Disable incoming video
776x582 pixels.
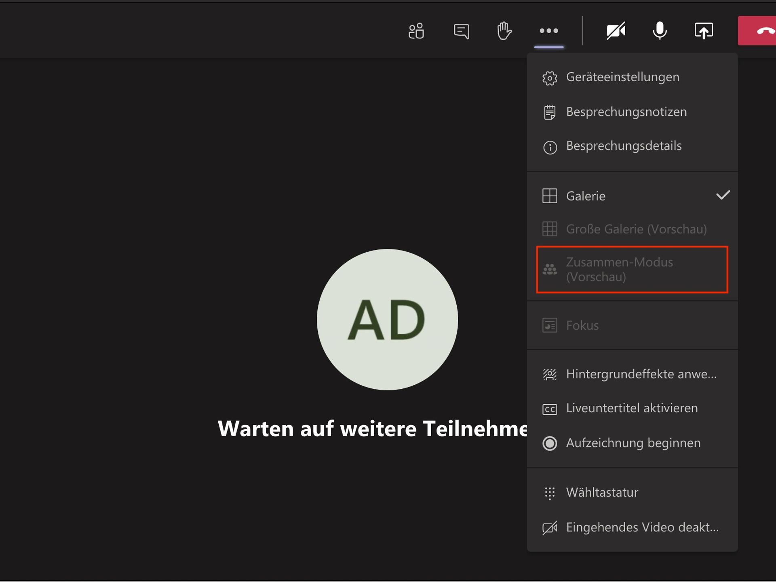(x=643, y=527)
